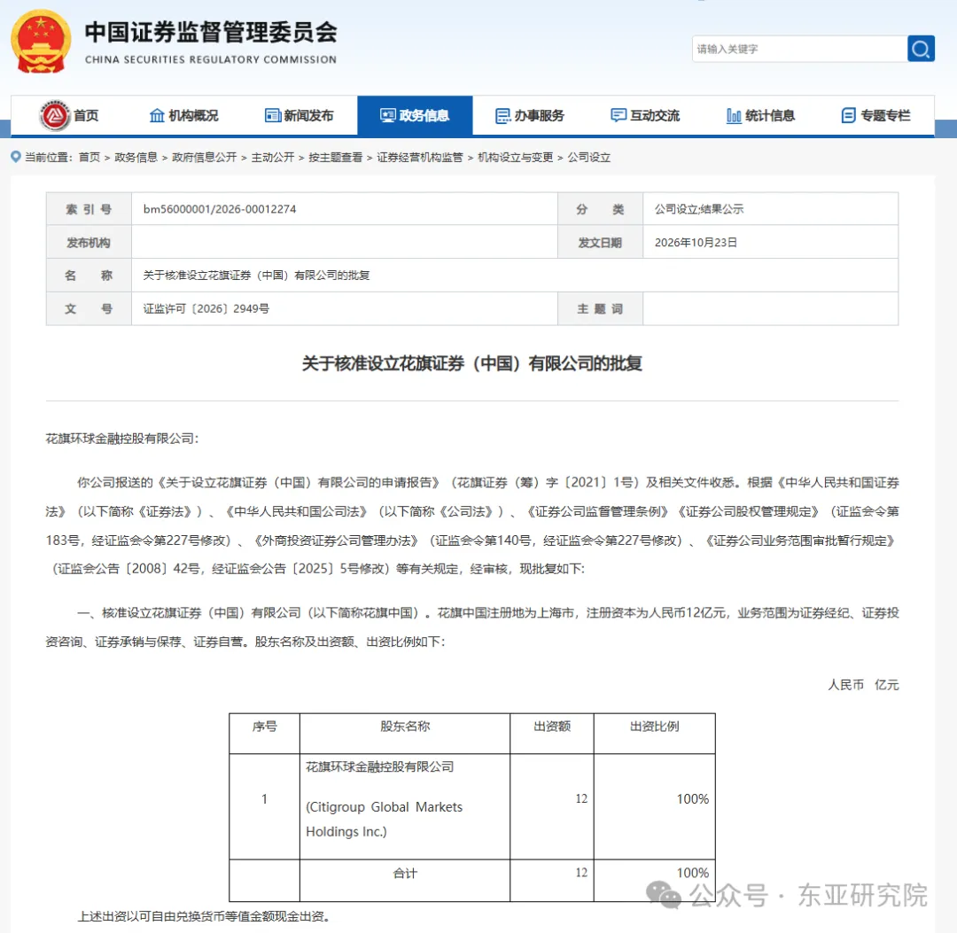Open 证券经营机构监管 breadcrumb link
This screenshot has width=957, height=933.
click(x=419, y=158)
